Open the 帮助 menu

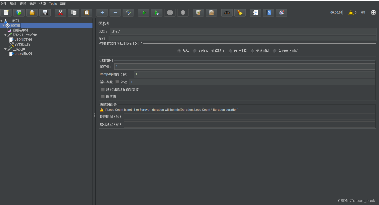pos(63,4)
